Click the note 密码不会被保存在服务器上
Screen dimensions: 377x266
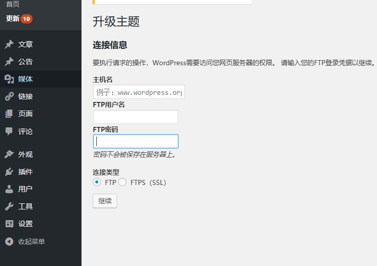click(135, 154)
